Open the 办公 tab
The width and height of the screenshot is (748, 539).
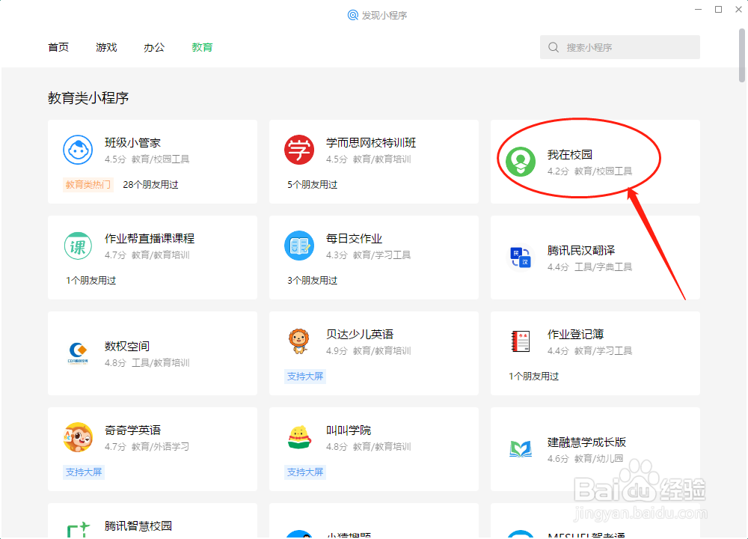click(x=154, y=47)
